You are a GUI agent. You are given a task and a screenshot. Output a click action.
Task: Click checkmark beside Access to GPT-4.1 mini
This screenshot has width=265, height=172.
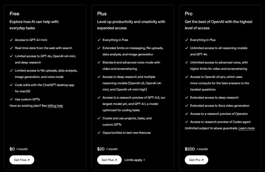coord(11,40)
